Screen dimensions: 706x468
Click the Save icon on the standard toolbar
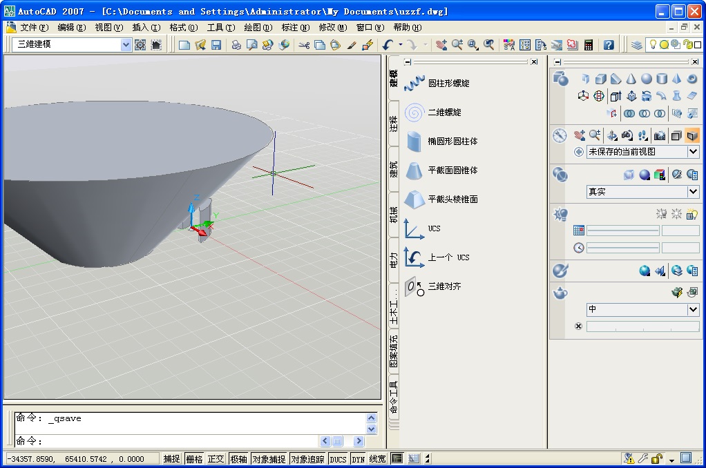[216, 44]
